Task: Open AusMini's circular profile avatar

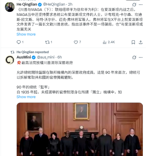Action: 10,60
